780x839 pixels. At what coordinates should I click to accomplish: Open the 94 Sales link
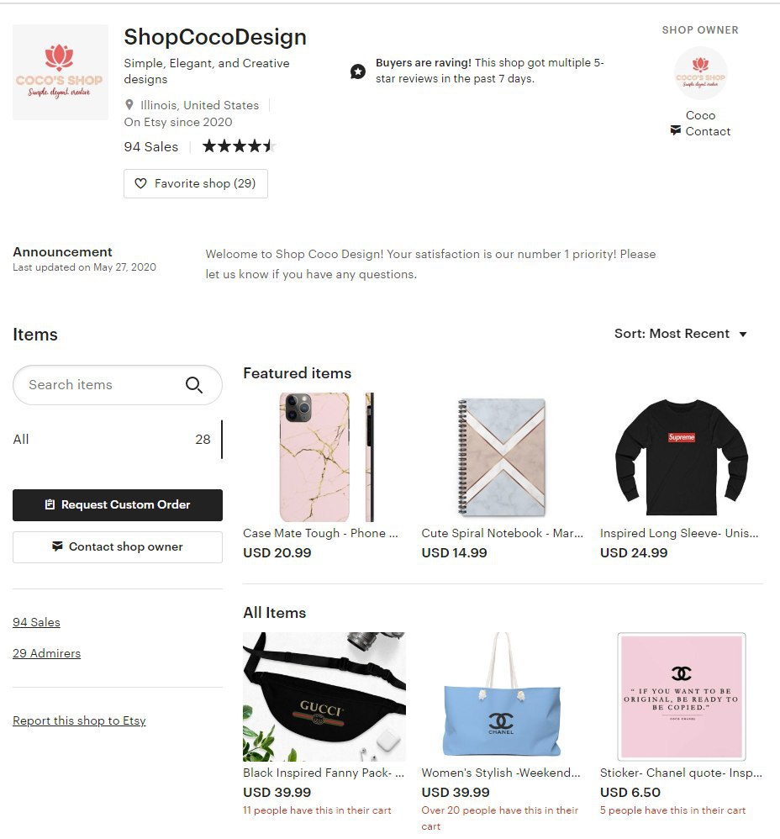(36, 622)
